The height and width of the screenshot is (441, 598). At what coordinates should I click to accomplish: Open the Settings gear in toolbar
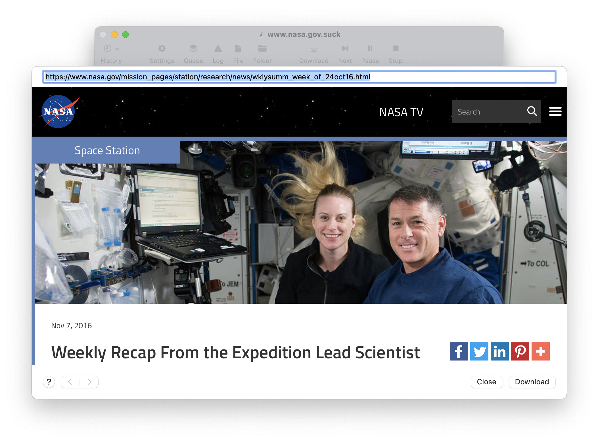pos(162,49)
